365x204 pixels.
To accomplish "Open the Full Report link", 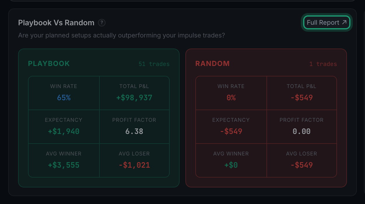I will (327, 23).
